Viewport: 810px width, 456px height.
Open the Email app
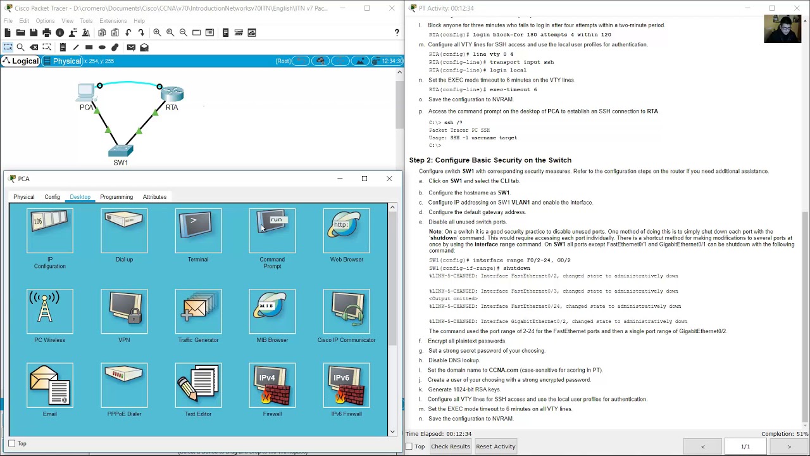pyautogui.click(x=50, y=386)
